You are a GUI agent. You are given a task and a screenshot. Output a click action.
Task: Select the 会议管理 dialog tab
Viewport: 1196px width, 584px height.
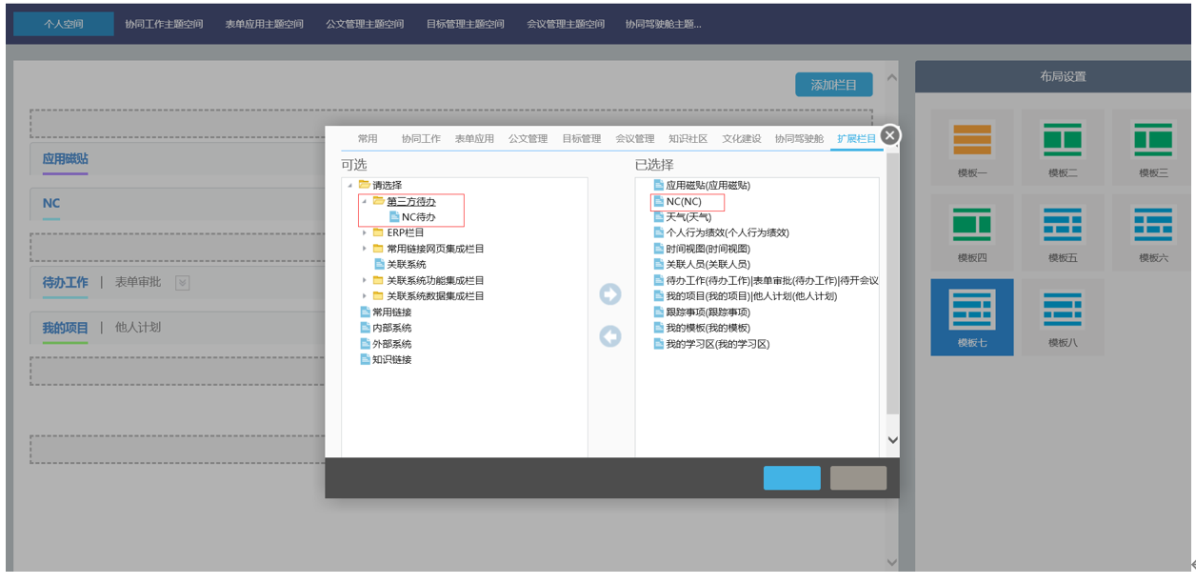pyautogui.click(x=634, y=139)
